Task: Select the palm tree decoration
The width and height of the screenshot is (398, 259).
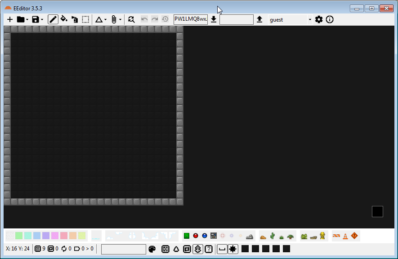Action: click(x=291, y=237)
